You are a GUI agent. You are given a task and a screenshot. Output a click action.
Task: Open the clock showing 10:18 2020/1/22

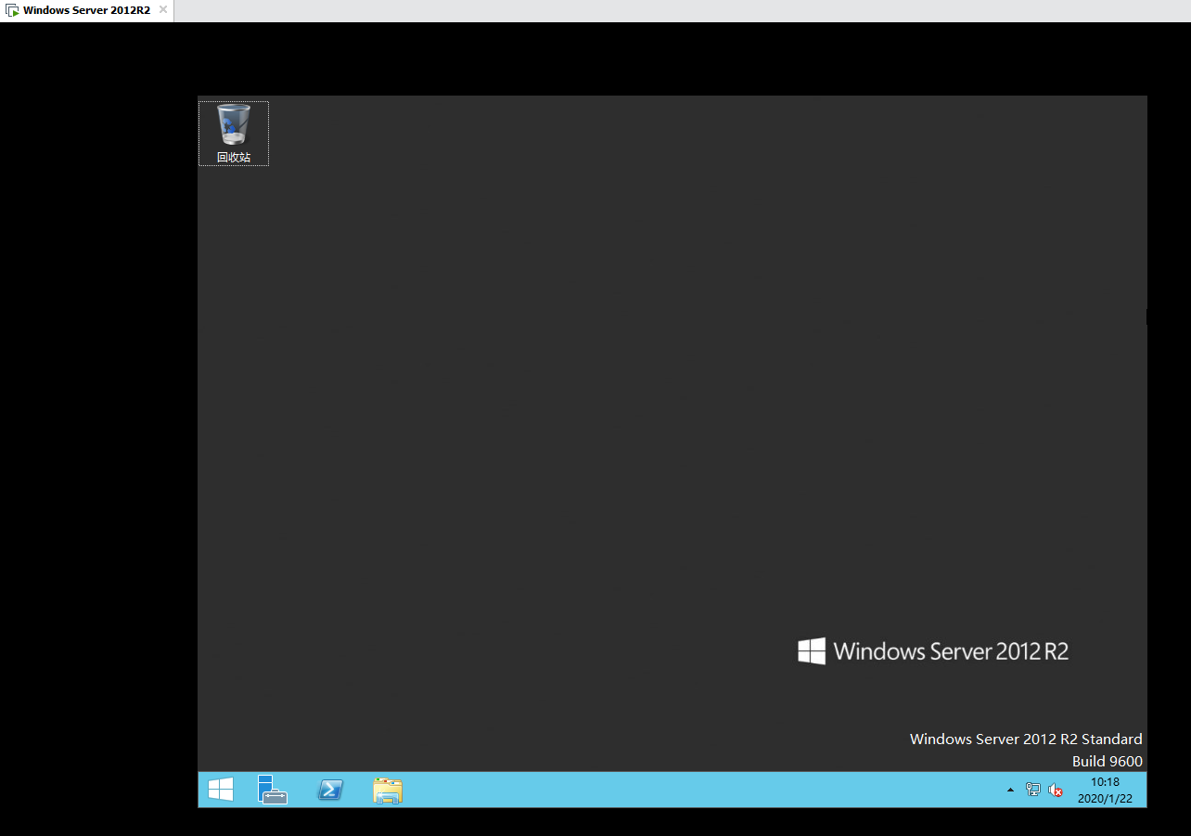coord(1105,790)
